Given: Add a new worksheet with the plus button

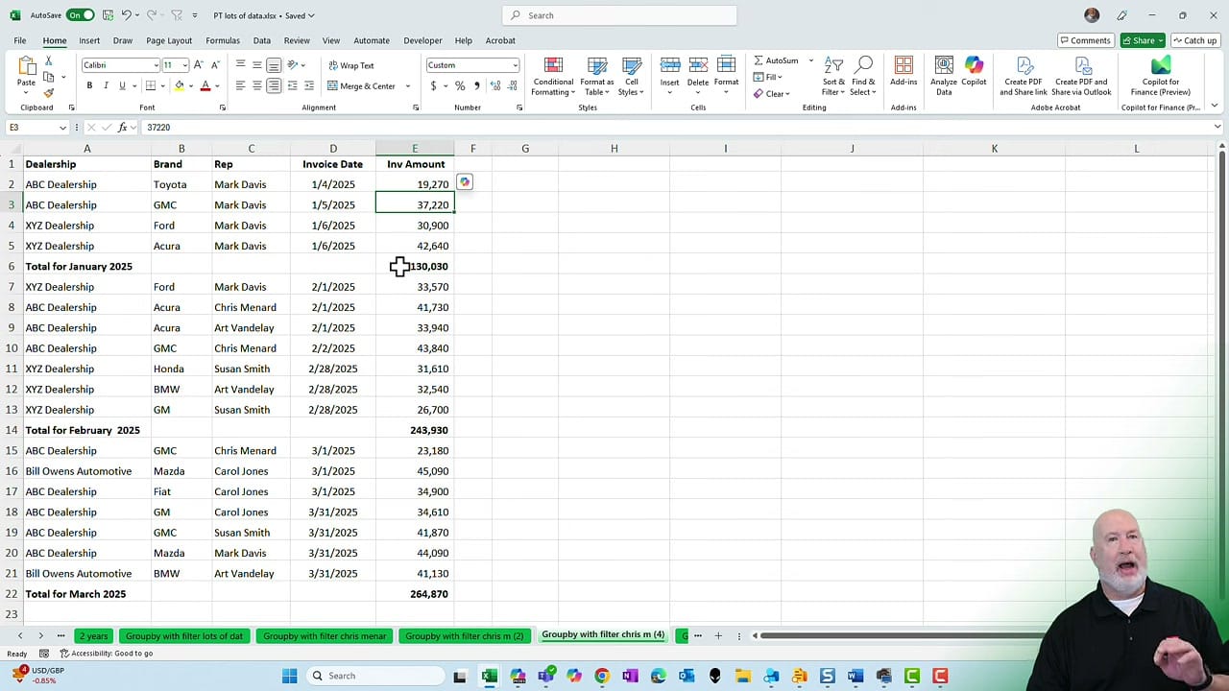Looking at the screenshot, I should tap(718, 635).
